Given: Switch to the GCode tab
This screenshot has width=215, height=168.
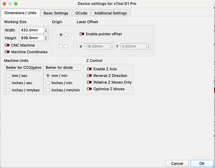Looking at the screenshot, I should (81, 13).
